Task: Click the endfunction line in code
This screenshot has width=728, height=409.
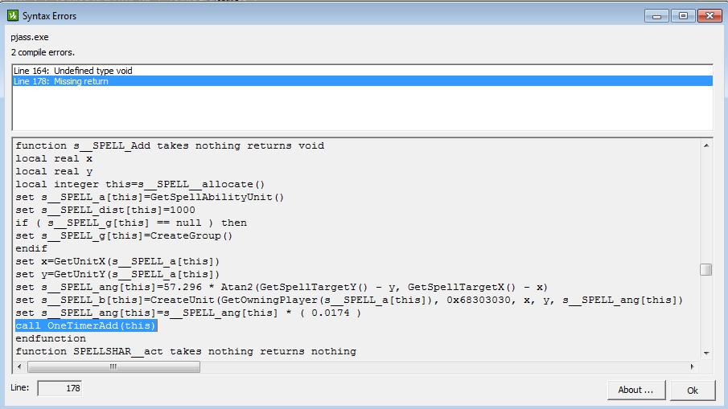Action: pos(51,338)
